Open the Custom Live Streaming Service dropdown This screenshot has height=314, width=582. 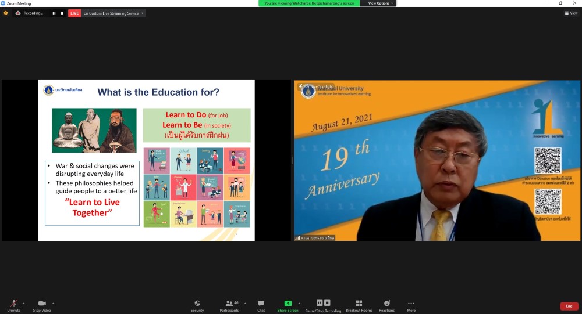143,13
